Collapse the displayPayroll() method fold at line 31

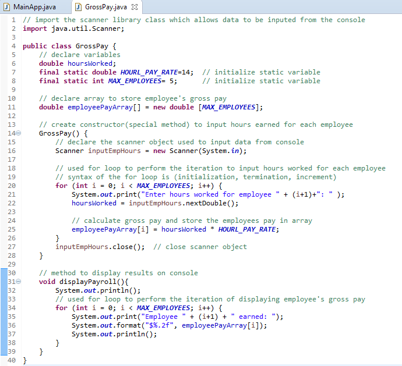point(19,282)
